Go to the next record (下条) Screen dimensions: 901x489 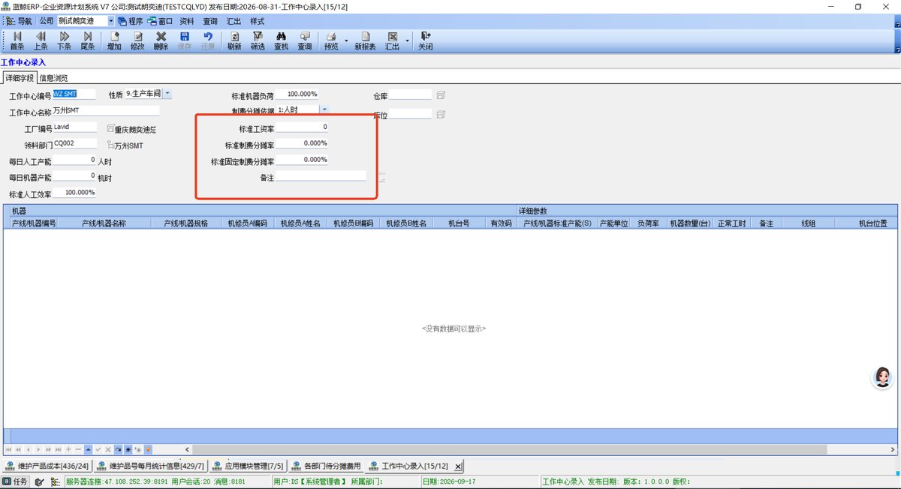65,40
